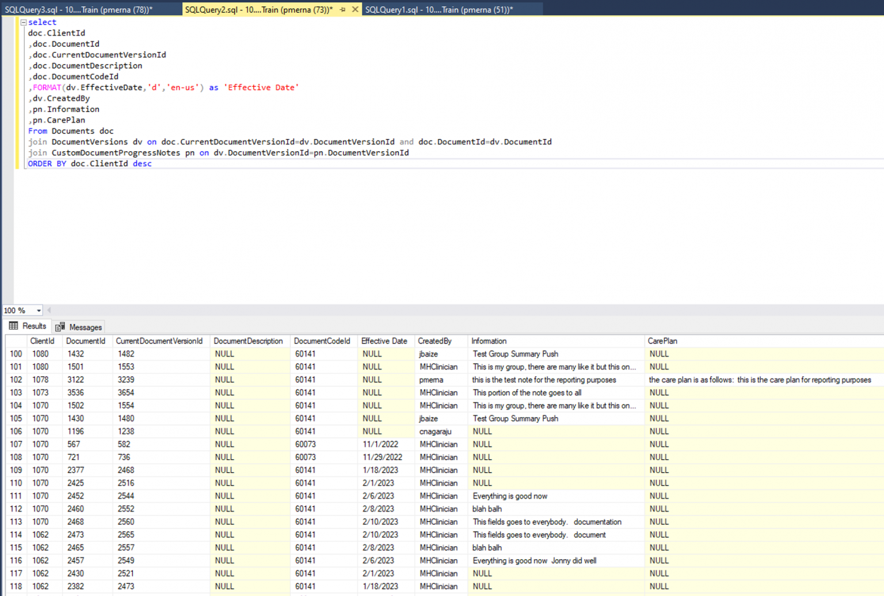Click the Effective Date column header
884x596 pixels.
[384, 341]
